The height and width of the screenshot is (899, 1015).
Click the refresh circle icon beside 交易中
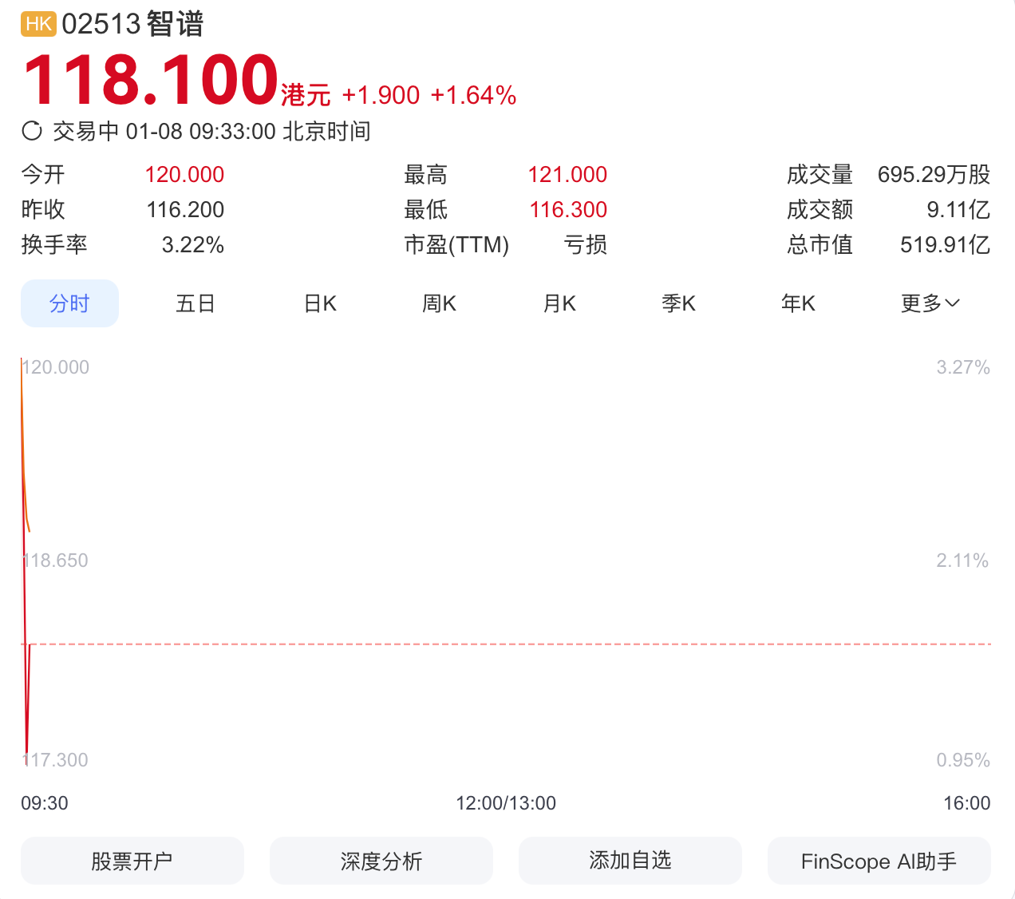coord(32,131)
